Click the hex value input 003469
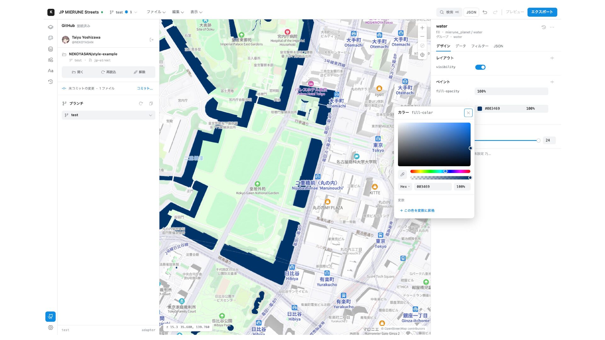Viewport: 605px width, 340px height. [x=433, y=187]
